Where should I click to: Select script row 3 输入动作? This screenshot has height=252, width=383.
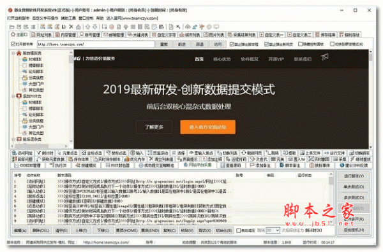[x=122, y=192]
